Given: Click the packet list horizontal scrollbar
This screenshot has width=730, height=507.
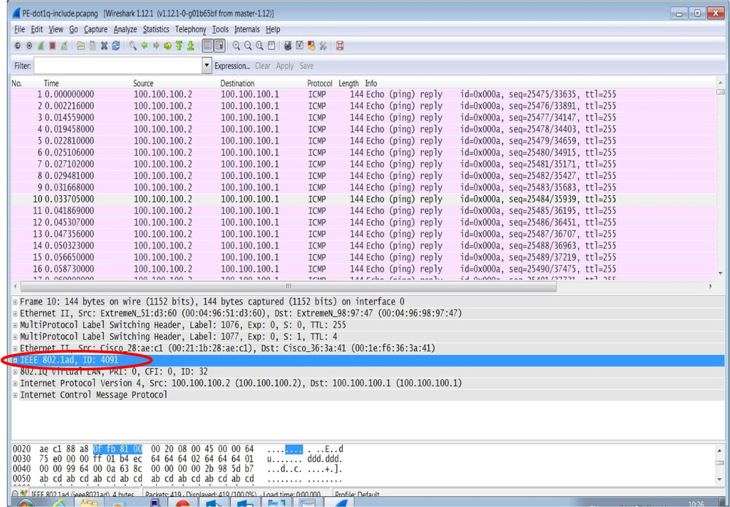Looking at the screenshot, I should pos(289,286).
